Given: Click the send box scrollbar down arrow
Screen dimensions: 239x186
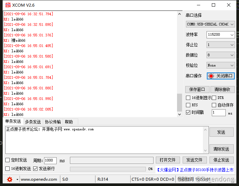Looking at the screenshot, I should 205,150.
